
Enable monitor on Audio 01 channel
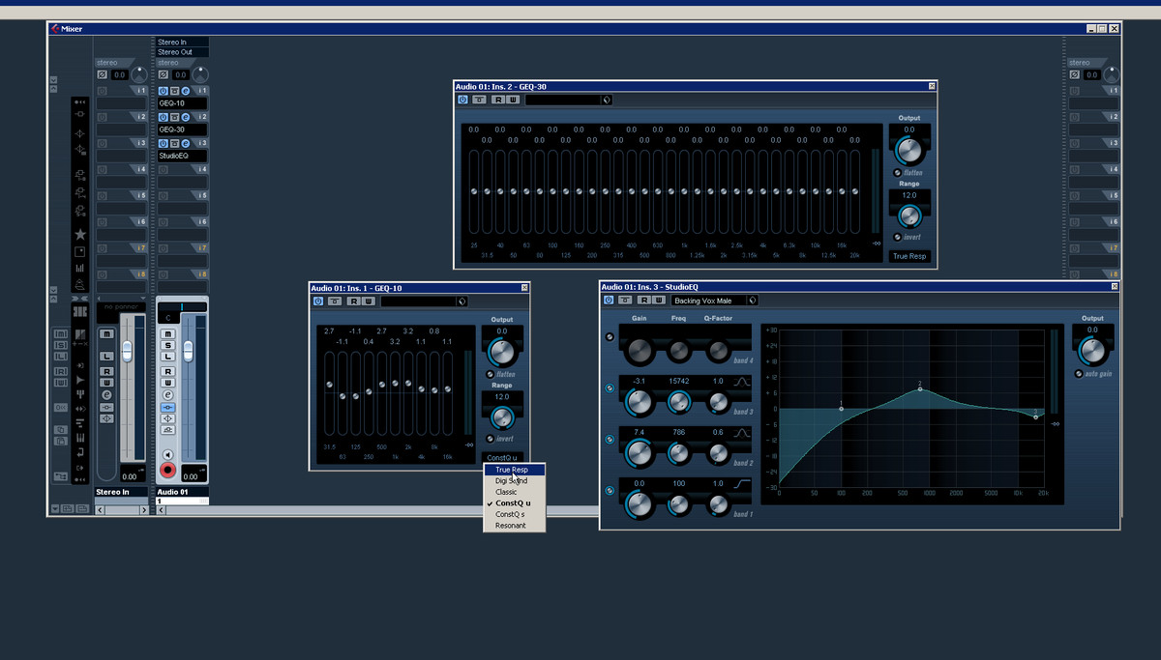tap(167, 454)
